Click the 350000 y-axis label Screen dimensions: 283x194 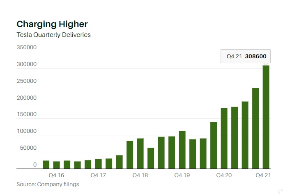coord(27,48)
